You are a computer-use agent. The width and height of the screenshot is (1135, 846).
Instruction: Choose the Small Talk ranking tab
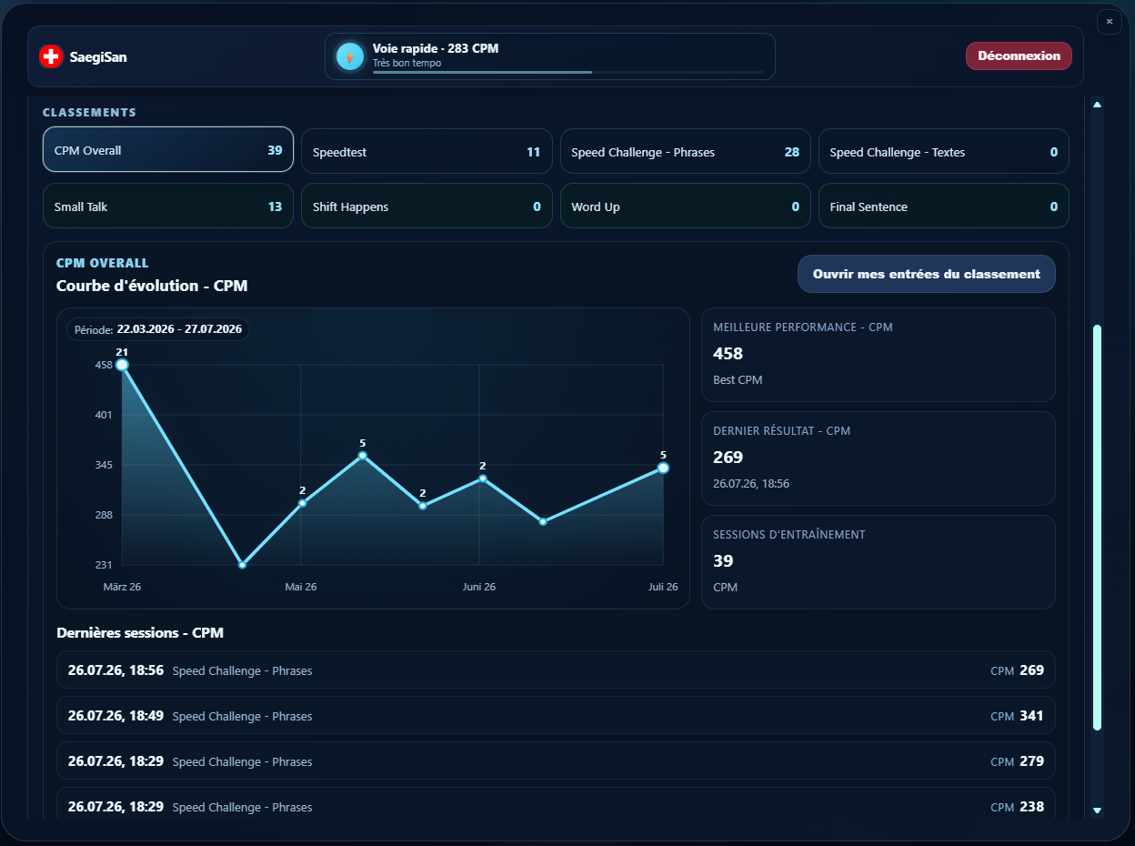(x=168, y=206)
